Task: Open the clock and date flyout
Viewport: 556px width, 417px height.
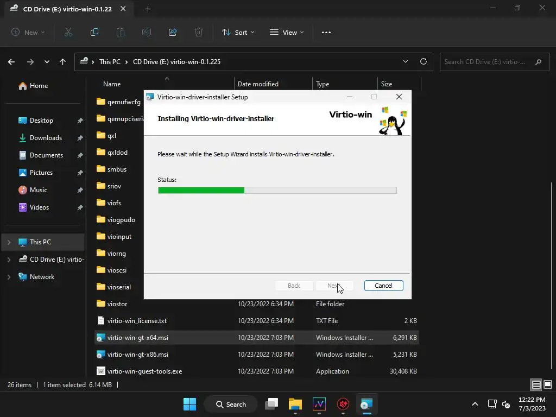Action: pyautogui.click(x=532, y=404)
